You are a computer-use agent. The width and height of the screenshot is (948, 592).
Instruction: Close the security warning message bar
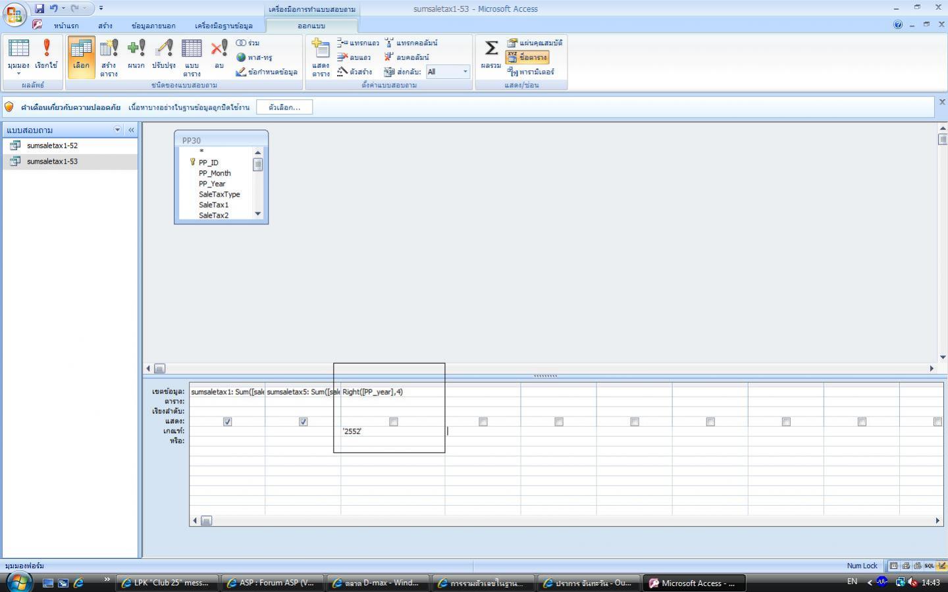pyautogui.click(x=941, y=102)
